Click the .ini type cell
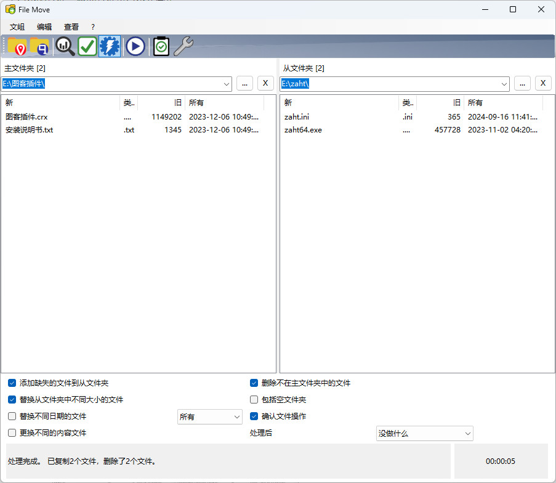Viewport: 556px width, 483px height. 408,117
